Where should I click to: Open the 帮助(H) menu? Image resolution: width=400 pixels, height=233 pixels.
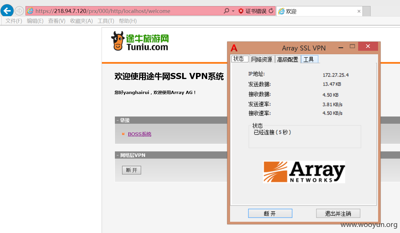pyautogui.click(x=128, y=21)
